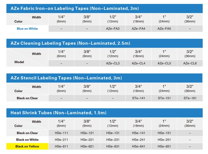Click the Heat Shrink Tubes header banner
The image size is (208, 154).
tap(105, 113)
